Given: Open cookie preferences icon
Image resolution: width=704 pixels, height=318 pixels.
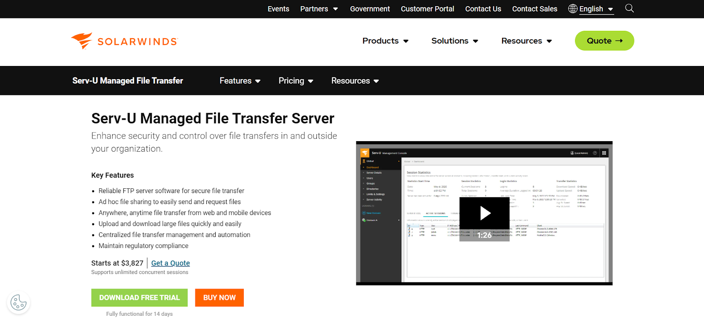Looking at the screenshot, I should [x=18, y=303].
